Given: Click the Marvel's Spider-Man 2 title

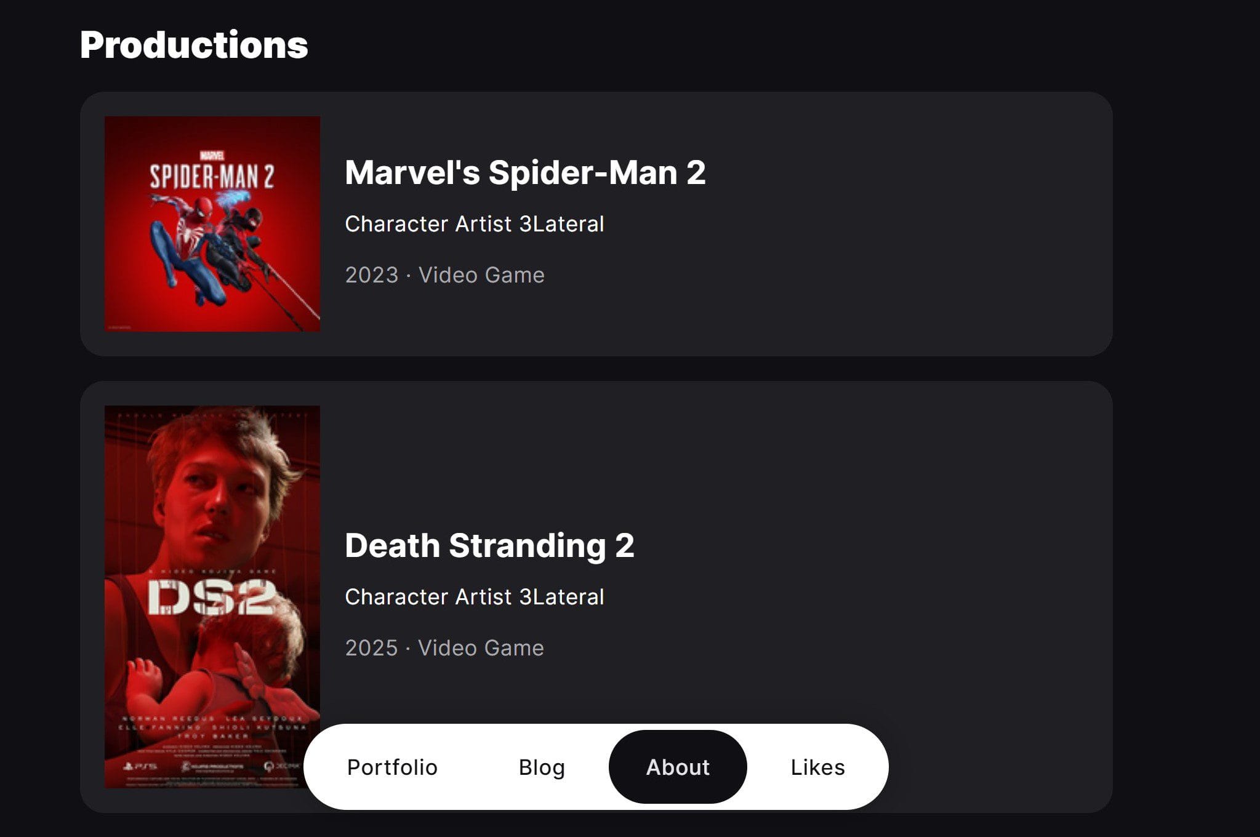Looking at the screenshot, I should [x=525, y=172].
